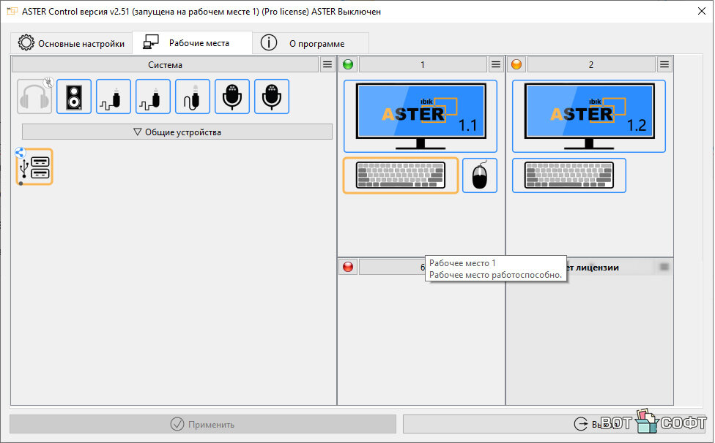This screenshot has height=443, width=715.
Task: Open the О программе tab
Action: (310, 43)
